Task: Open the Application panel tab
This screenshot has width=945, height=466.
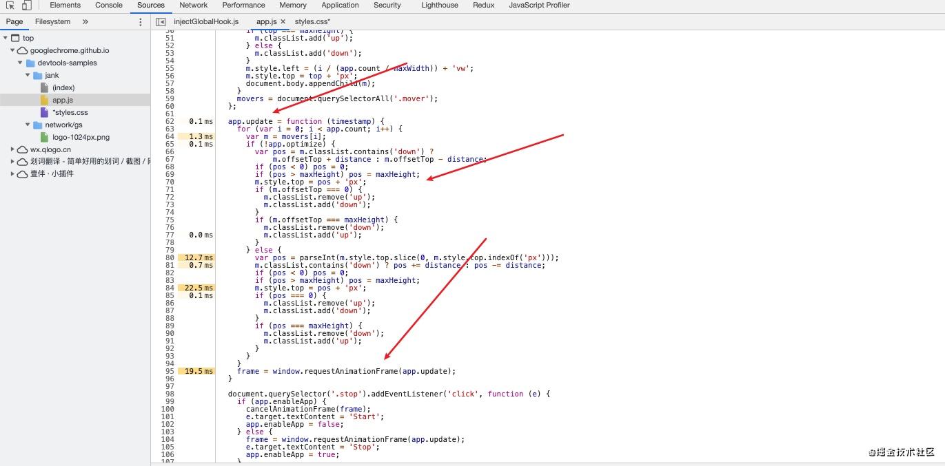Action: (340, 5)
